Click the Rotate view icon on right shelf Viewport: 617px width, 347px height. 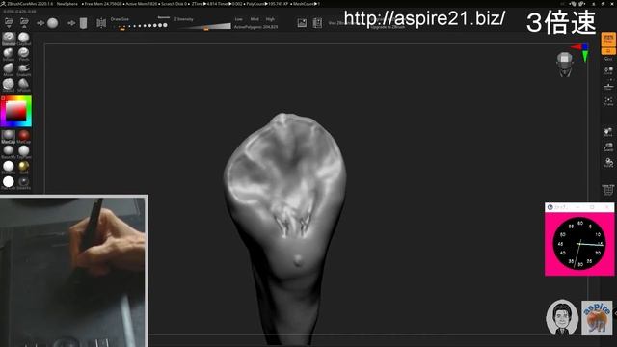608,163
